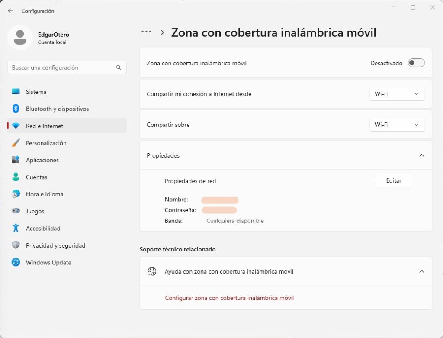Go to Personalización settings
Screen dimensions: 443x338
pos(67,143)
